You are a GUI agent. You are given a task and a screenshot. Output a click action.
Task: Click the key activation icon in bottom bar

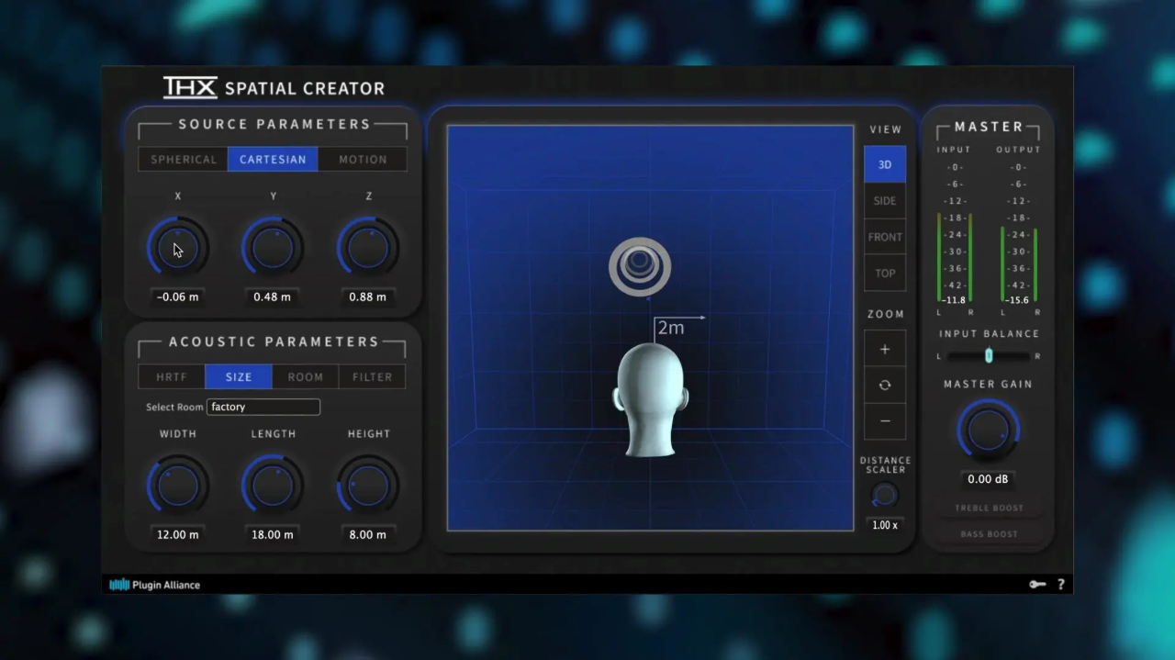1036,584
